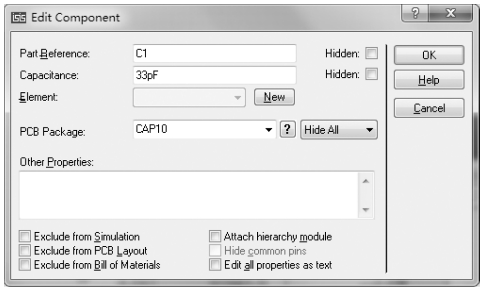Enable Exclude from Simulation

click(25, 236)
